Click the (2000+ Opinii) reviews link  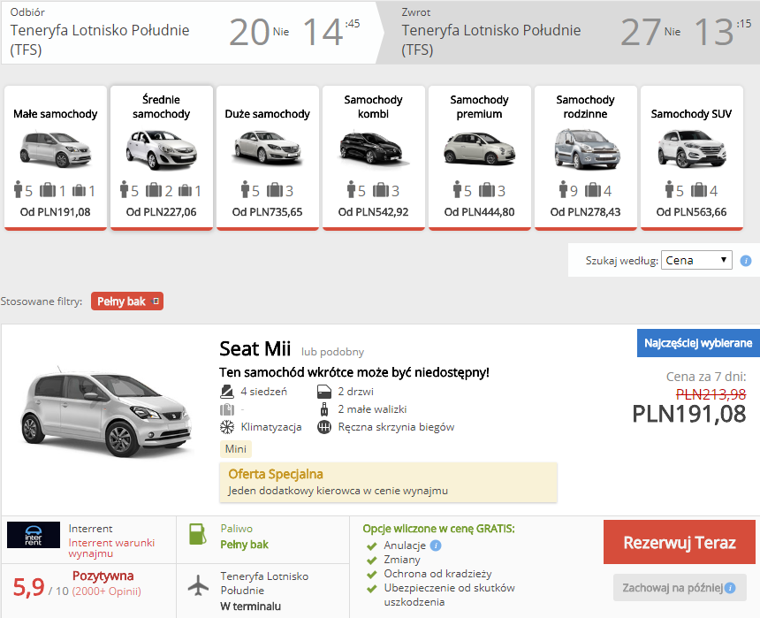107,591
